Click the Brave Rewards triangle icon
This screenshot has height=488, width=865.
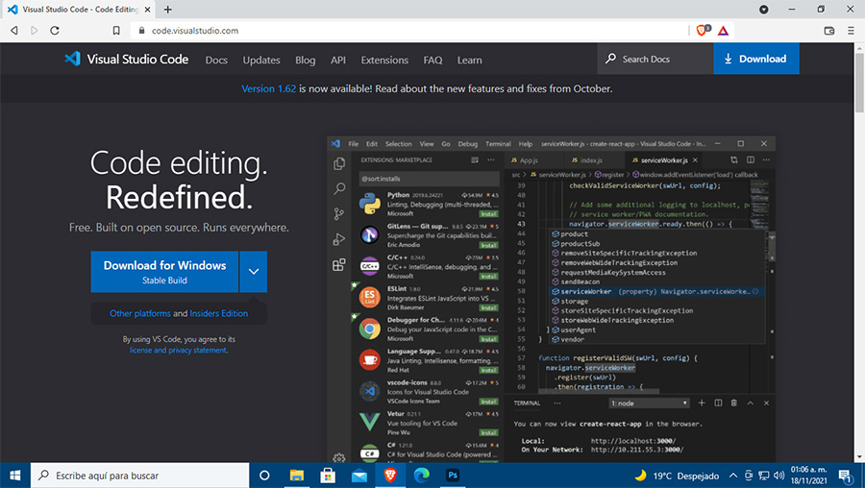(723, 31)
